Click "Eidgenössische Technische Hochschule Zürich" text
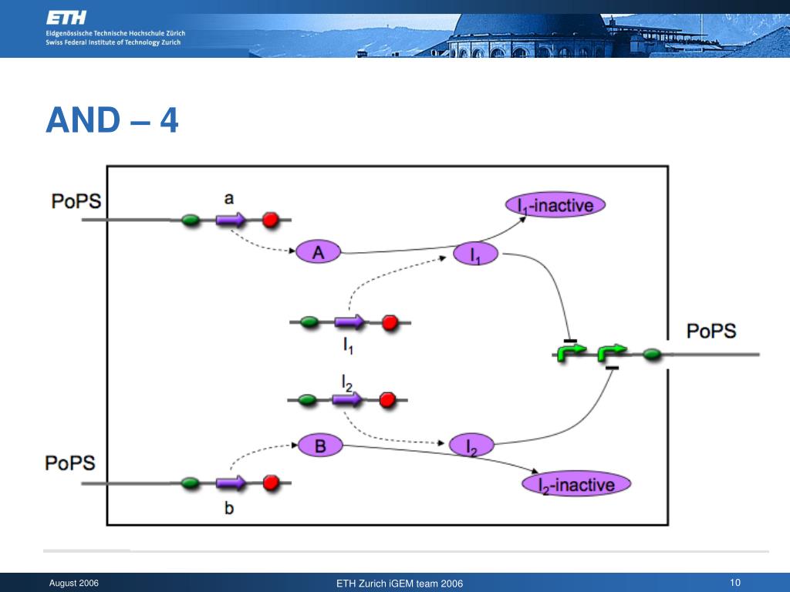 pos(116,33)
